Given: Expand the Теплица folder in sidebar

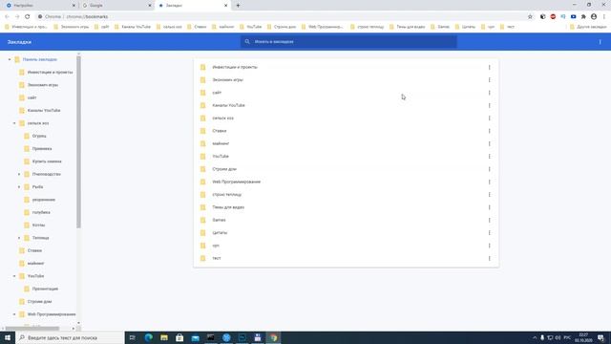Looking at the screenshot, I should coord(19,238).
